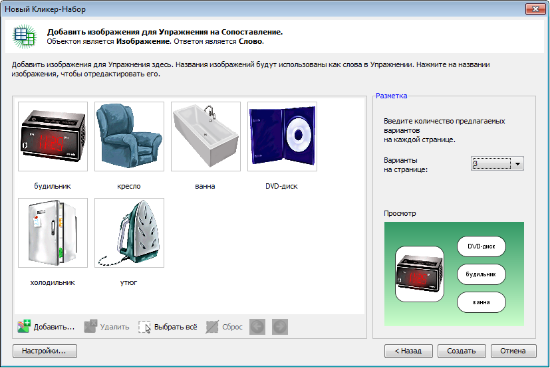Select the DVD disc image thumbnail

click(282, 137)
